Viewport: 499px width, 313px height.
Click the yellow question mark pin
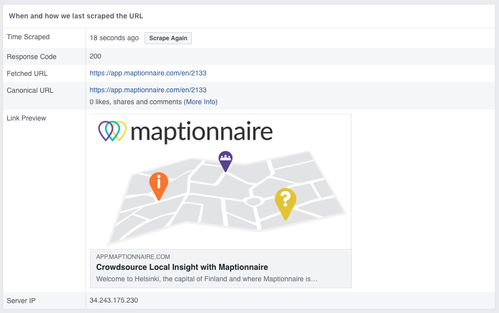tap(285, 204)
